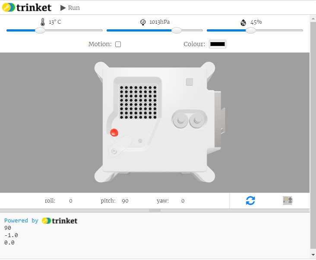Viewport: 316px width, 260px height.
Task: Click the 13° C temperature reading
Action: (x=55, y=22)
